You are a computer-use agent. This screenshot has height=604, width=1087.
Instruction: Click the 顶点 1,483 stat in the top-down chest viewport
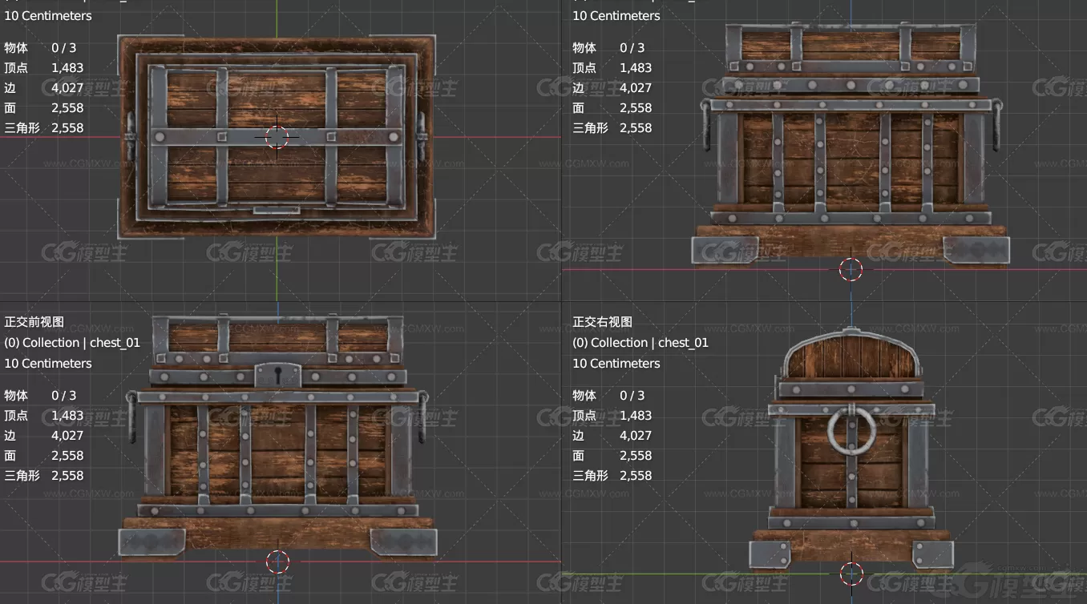[x=43, y=68]
